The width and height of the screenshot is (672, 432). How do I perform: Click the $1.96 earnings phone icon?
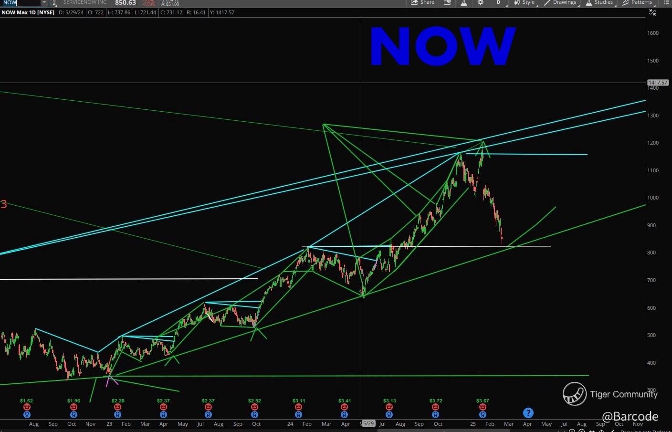(x=73, y=407)
